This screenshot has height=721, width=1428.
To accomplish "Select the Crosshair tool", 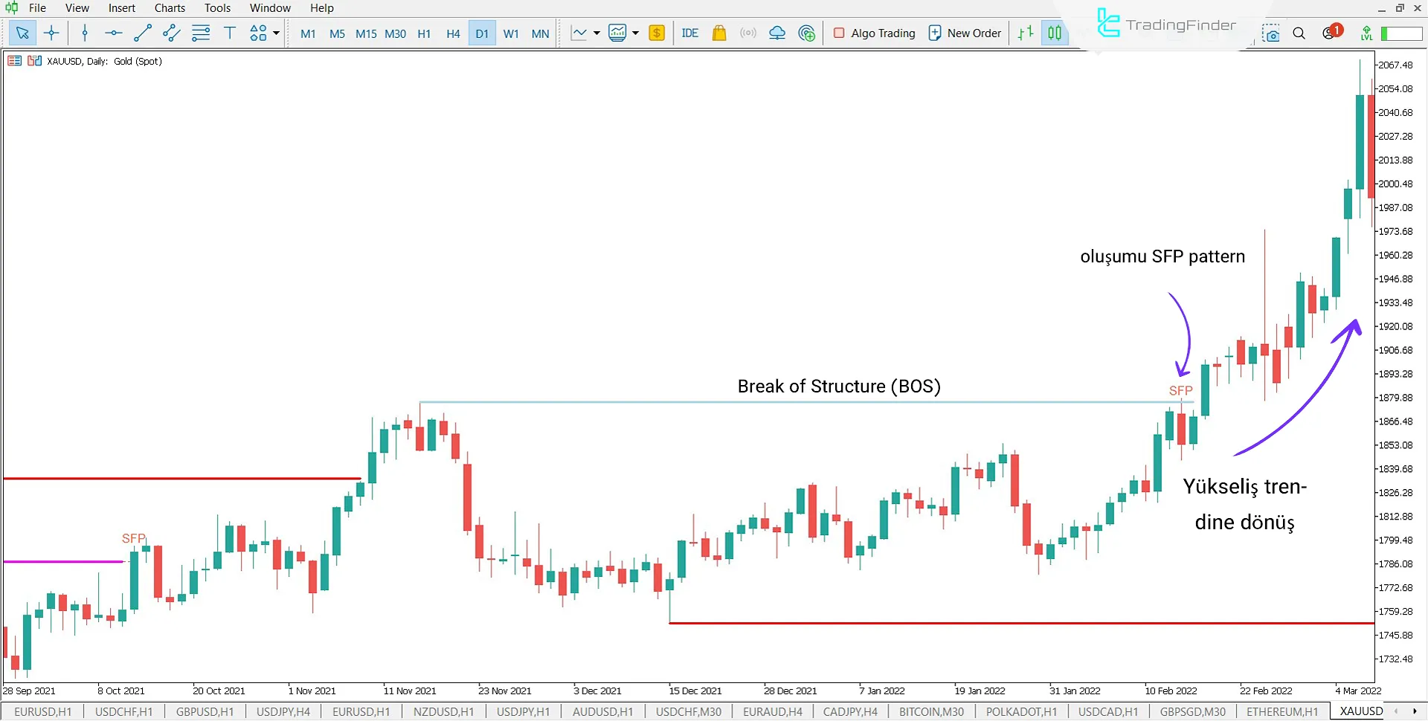I will coord(51,33).
